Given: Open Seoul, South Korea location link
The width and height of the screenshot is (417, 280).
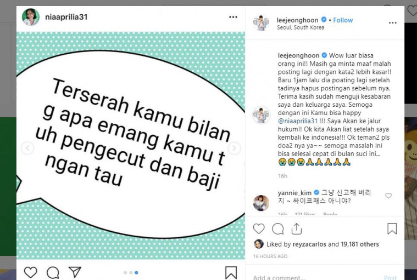Looking at the screenshot, I should (x=301, y=27).
